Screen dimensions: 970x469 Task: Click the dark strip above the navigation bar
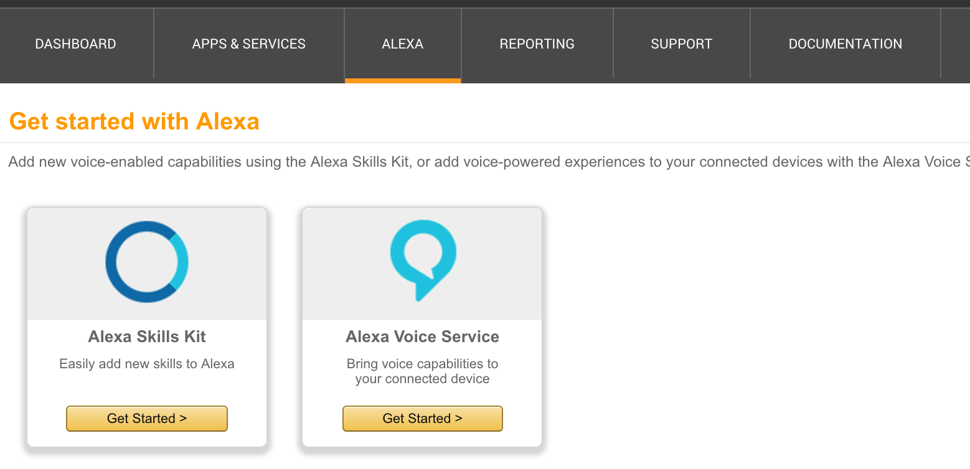[x=485, y=4]
